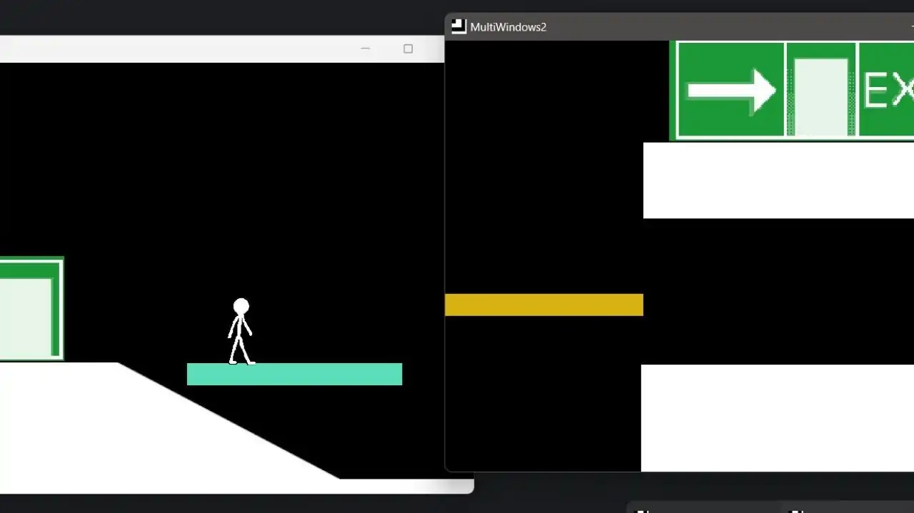The height and width of the screenshot is (513, 914).
Task: Click the stick figure's round head
Action: pyautogui.click(x=241, y=307)
